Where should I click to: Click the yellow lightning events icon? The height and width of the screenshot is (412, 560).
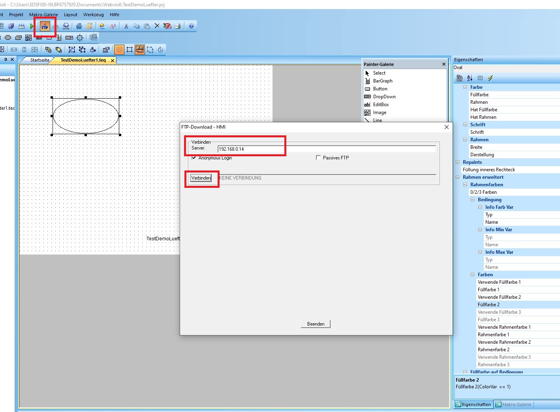(490, 78)
